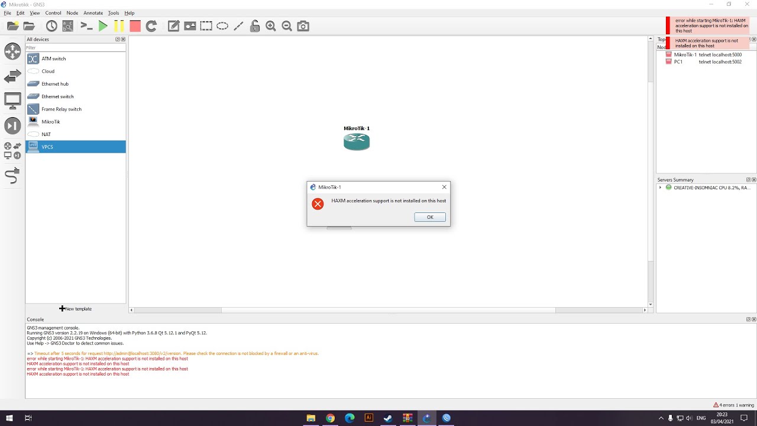Click the Zoom out magnifier icon
This screenshot has width=757, height=426.
click(x=287, y=26)
